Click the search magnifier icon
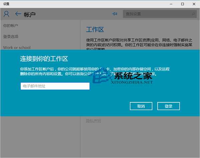Screen dimensions: 200x158 point(193,14)
